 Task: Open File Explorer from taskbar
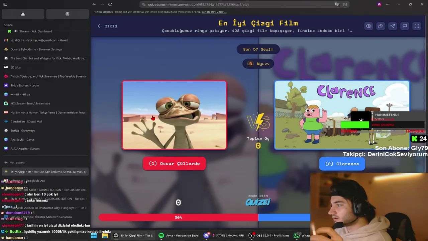pos(105,236)
